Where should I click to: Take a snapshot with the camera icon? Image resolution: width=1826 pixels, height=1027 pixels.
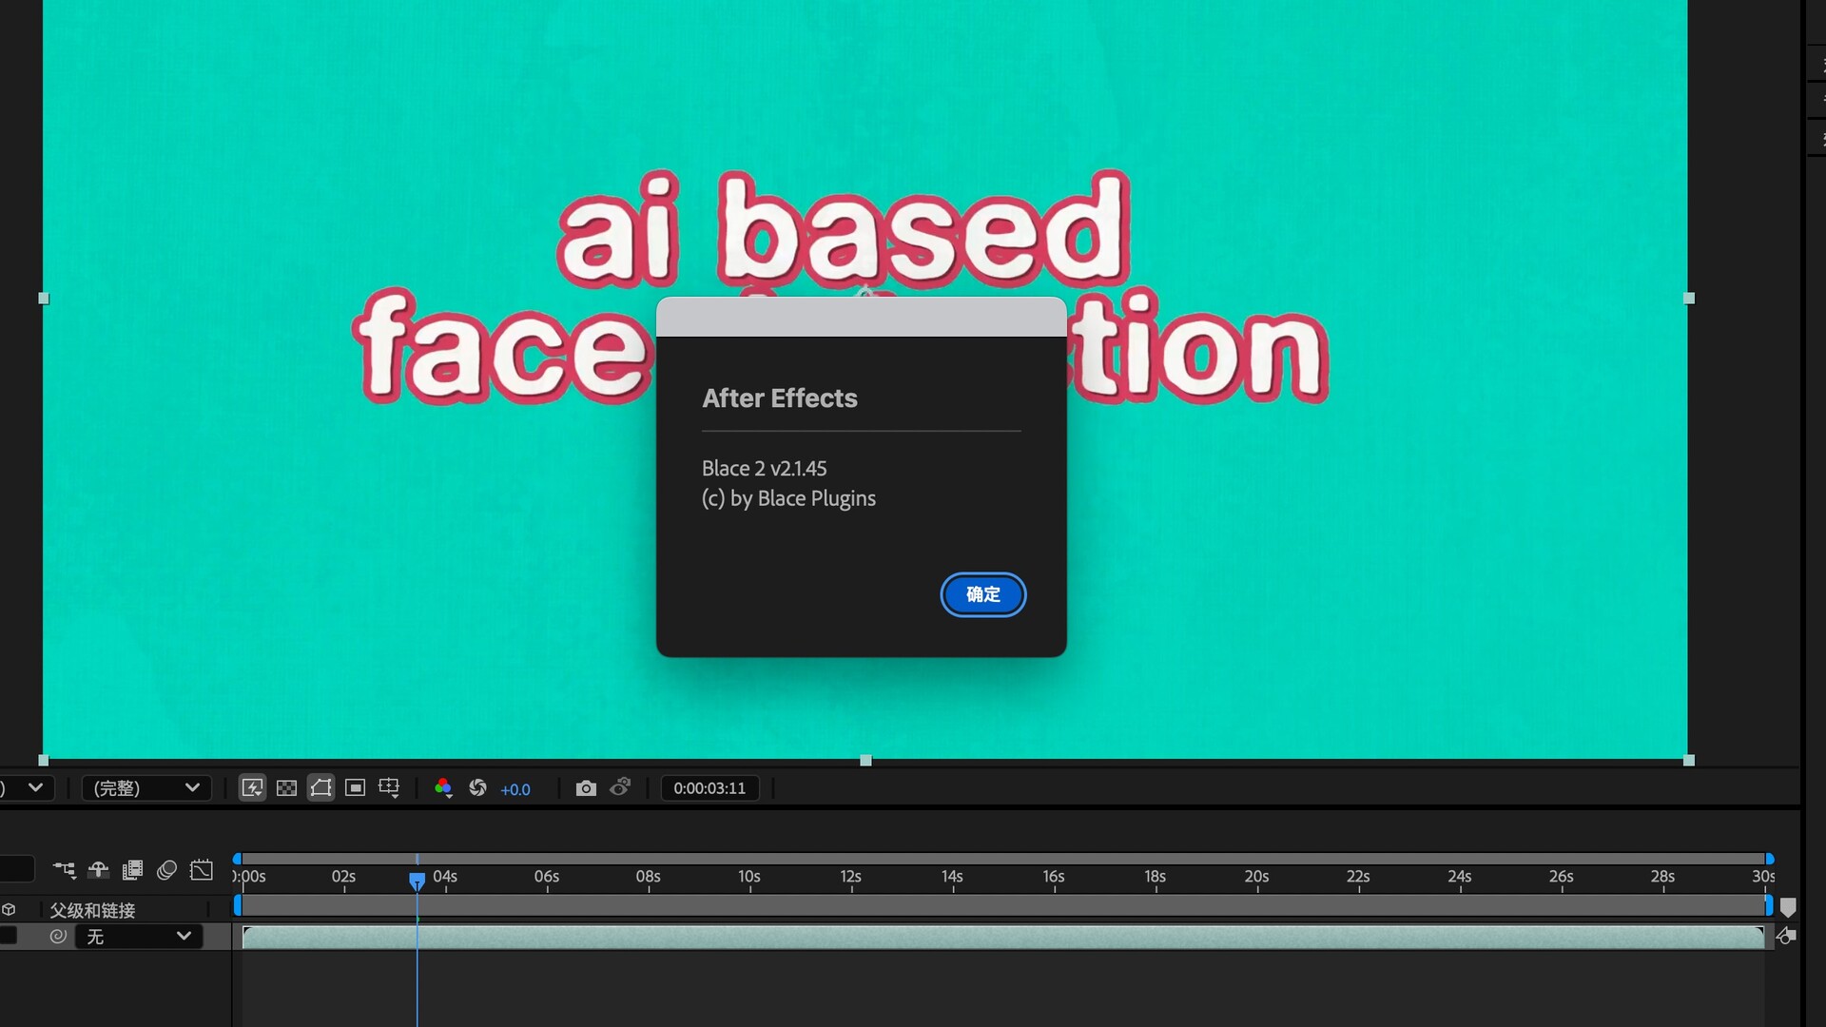point(586,787)
